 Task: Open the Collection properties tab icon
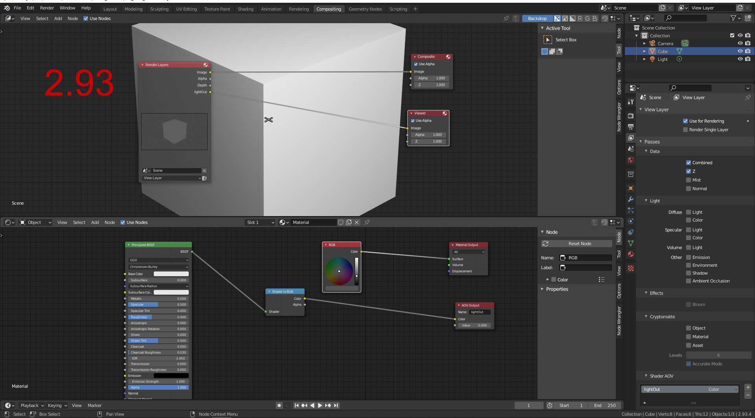631,174
